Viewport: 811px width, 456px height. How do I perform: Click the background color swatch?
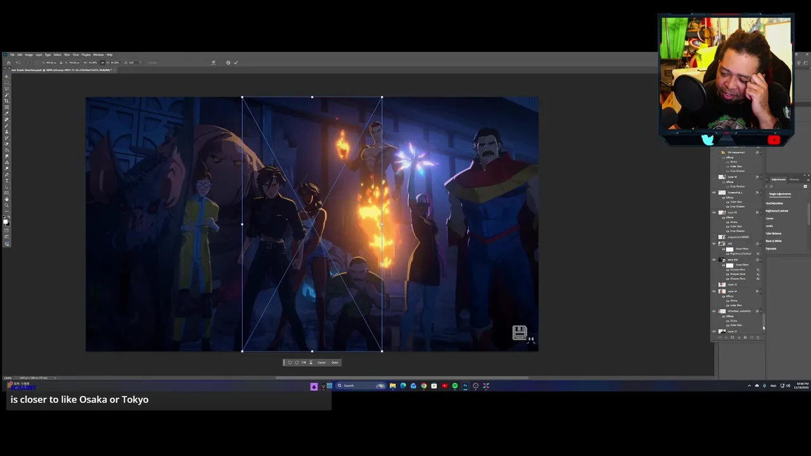point(8,224)
